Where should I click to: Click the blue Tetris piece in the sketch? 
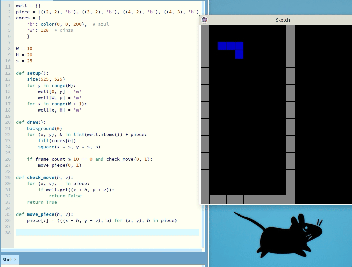(x=231, y=46)
